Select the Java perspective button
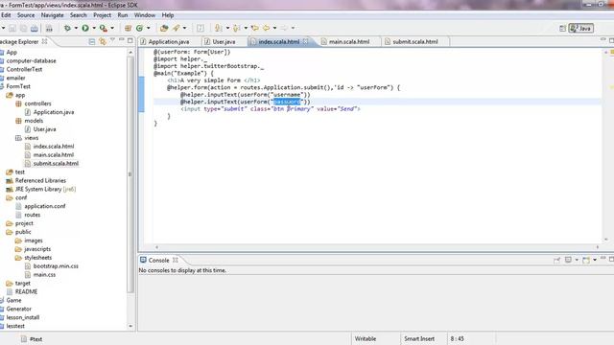Viewport: 614px width, 345px height. click(581, 28)
